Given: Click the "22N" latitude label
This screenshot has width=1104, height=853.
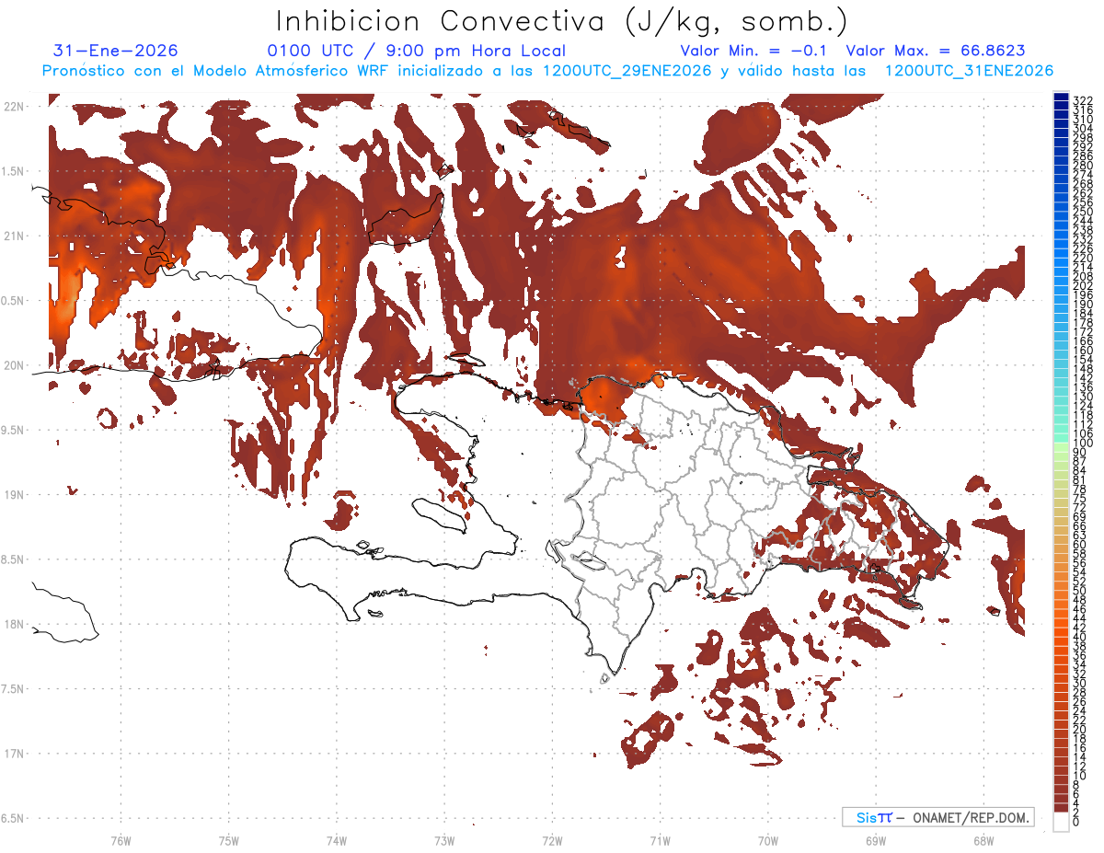Looking at the screenshot, I should [x=14, y=107].
